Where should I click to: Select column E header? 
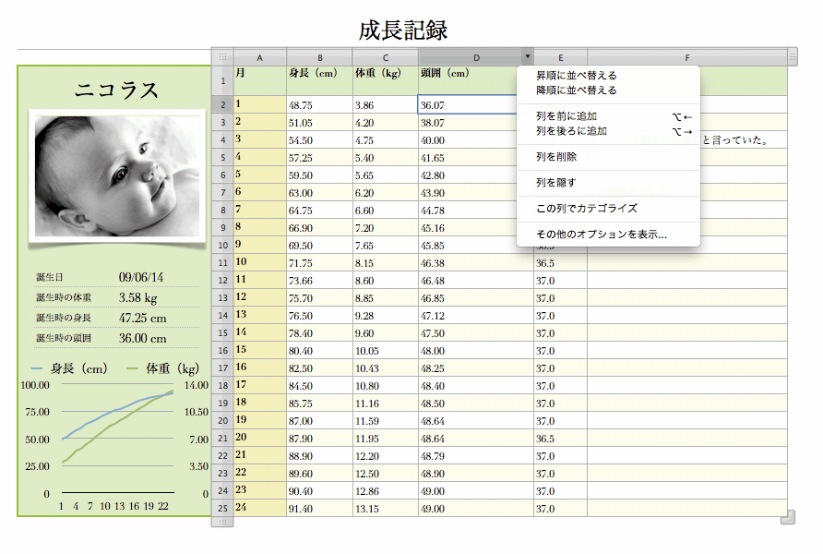[561, 57]
